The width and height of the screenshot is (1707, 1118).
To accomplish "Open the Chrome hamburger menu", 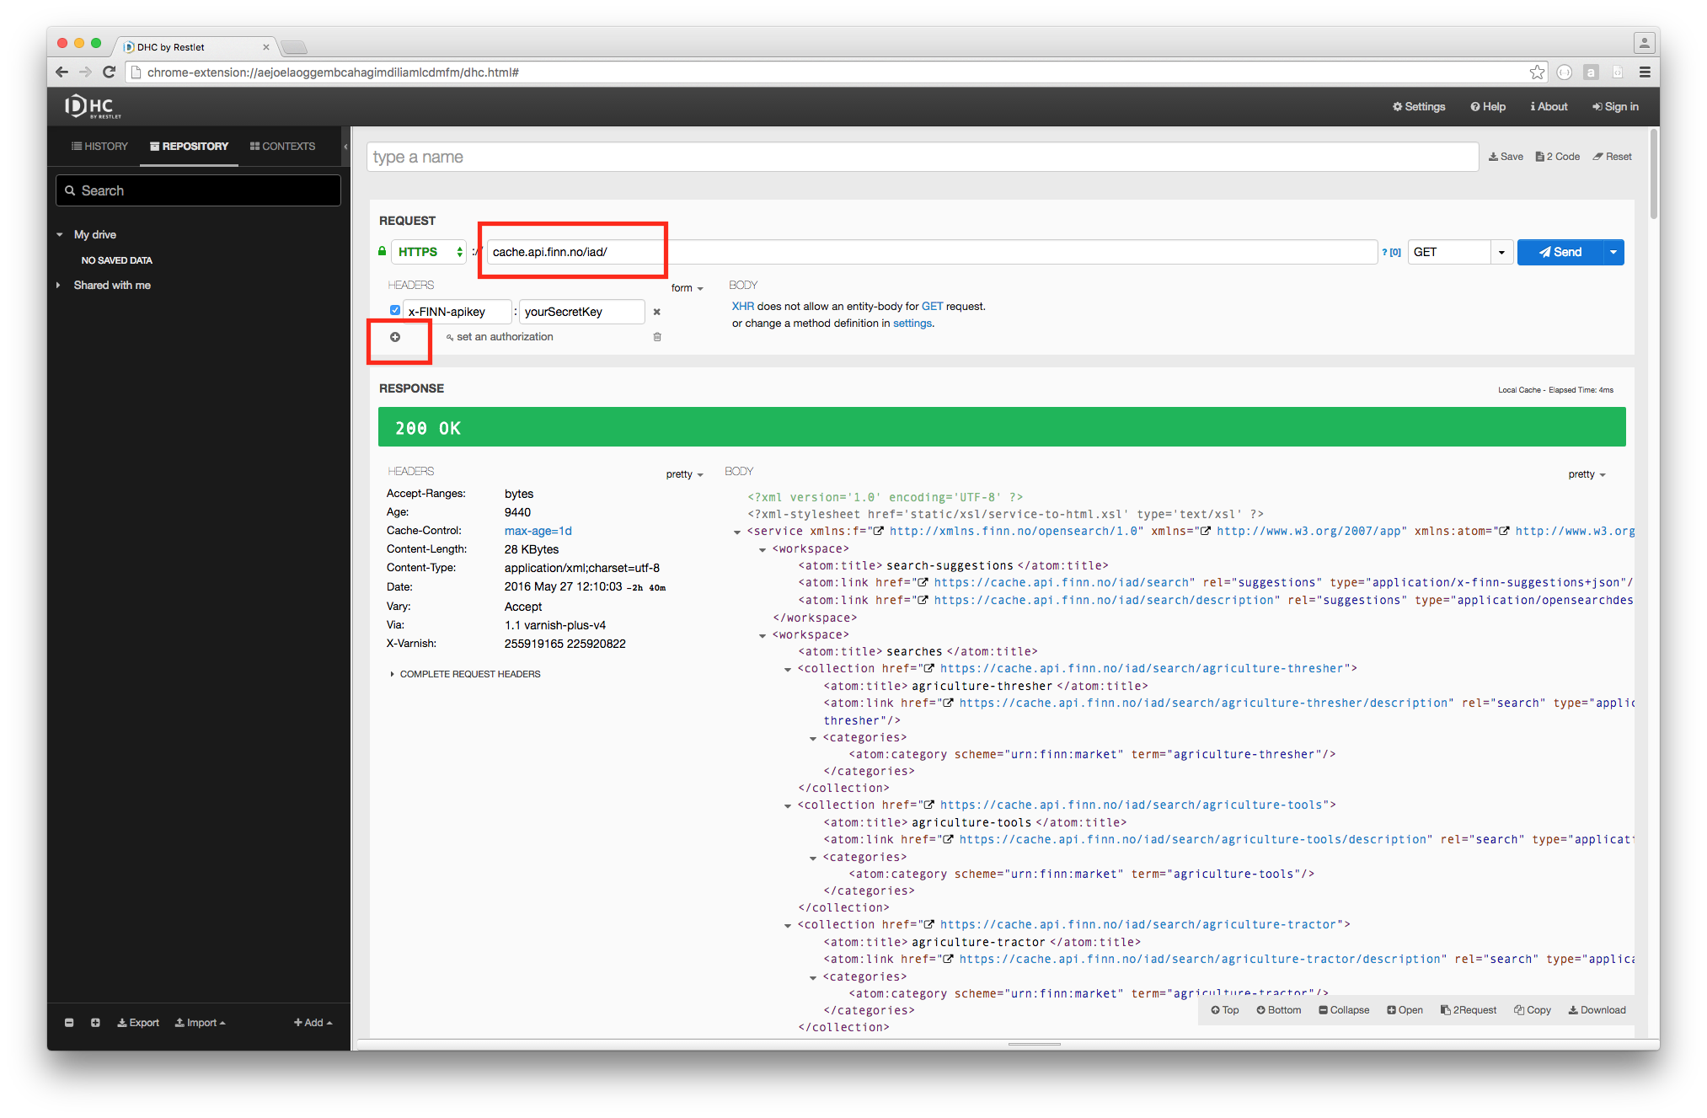I will coord(1645,72).
